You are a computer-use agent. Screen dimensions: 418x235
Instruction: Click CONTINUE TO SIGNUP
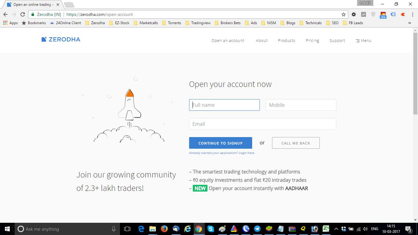220,143
